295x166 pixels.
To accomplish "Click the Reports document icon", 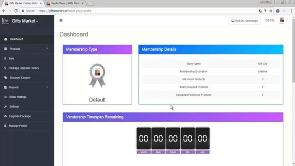I will coord(6,87).
